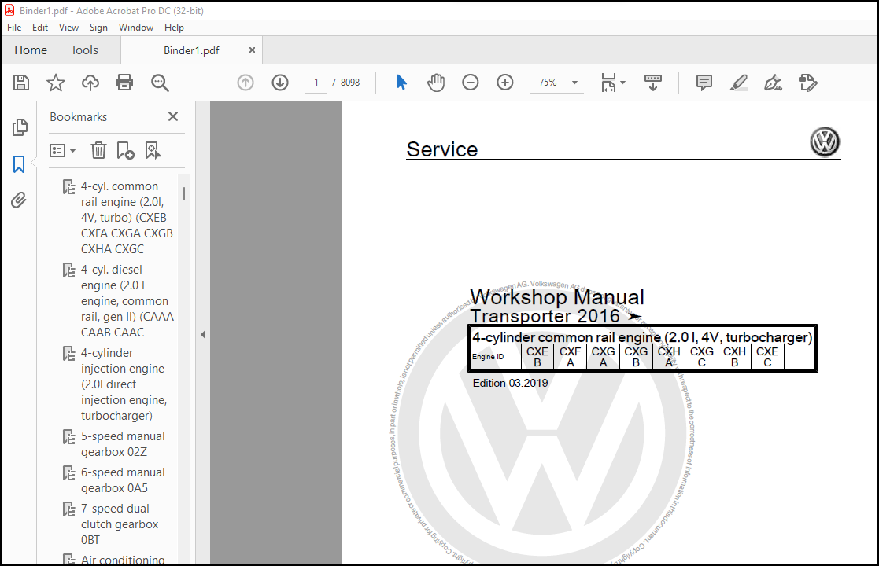Click 'Transporter 2016' text on page

point(545,316)
